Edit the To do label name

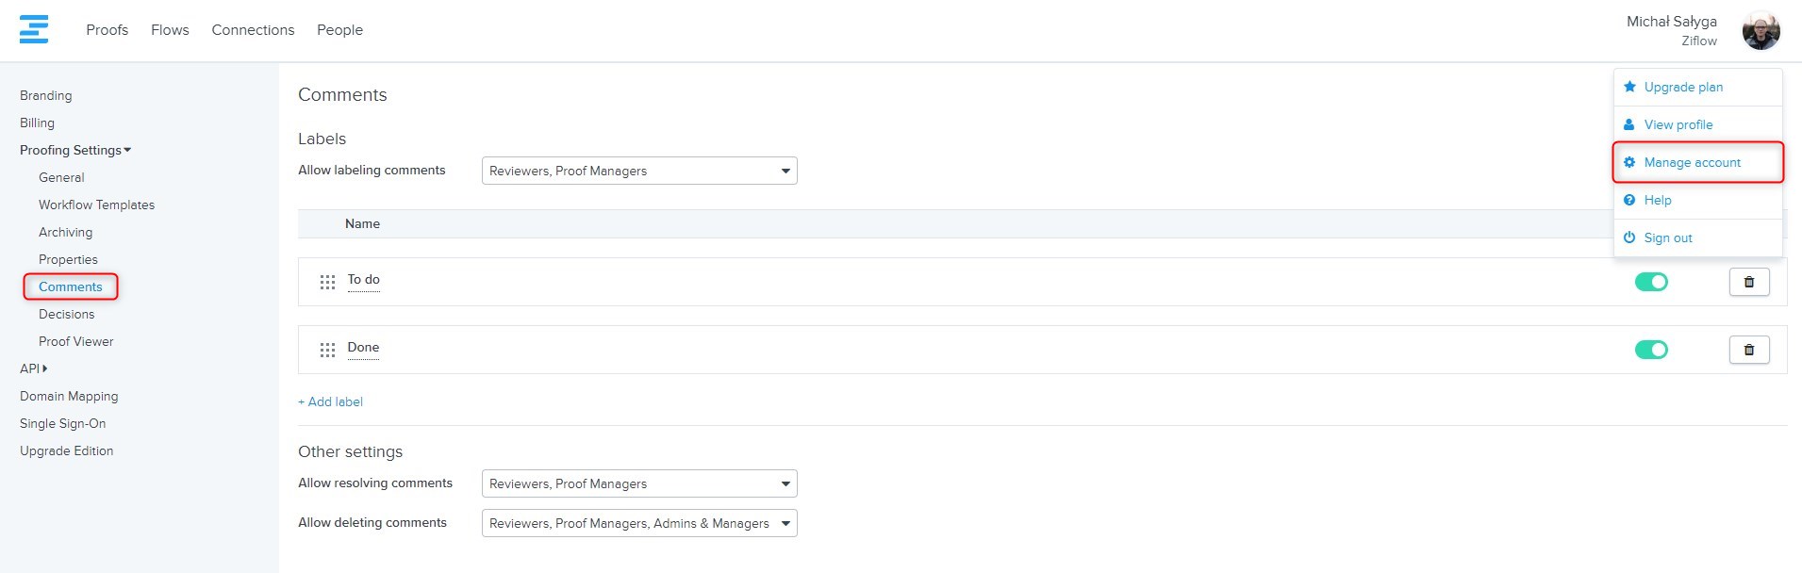[363, 280]
